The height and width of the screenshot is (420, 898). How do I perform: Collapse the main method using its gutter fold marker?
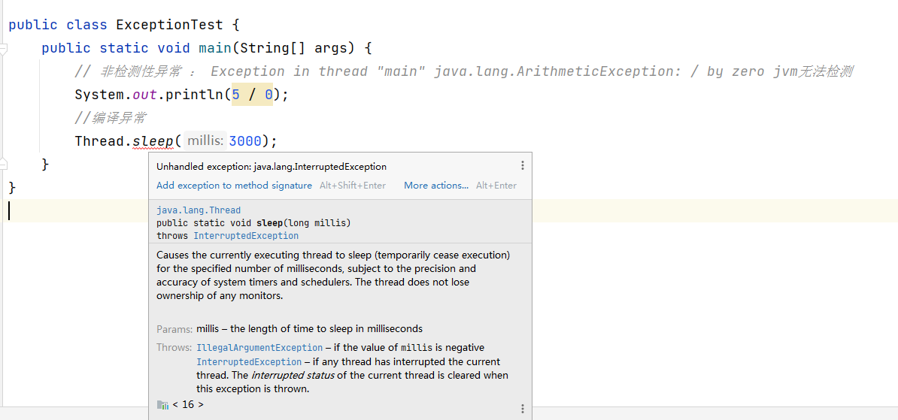(4, 49)
